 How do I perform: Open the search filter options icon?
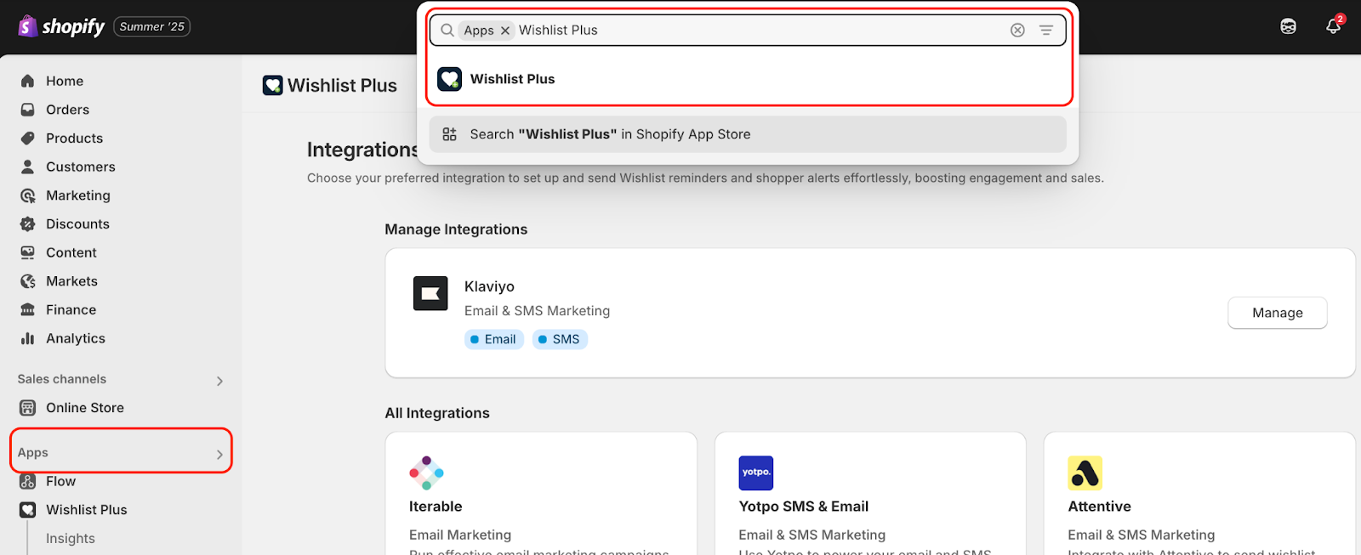(x=1046, y=30)
